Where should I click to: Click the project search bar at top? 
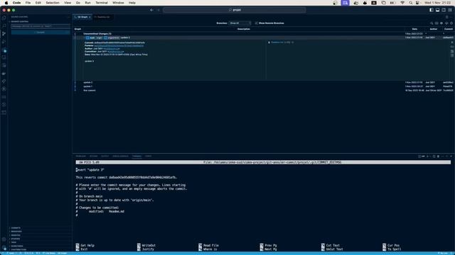[x=235, y=10]
